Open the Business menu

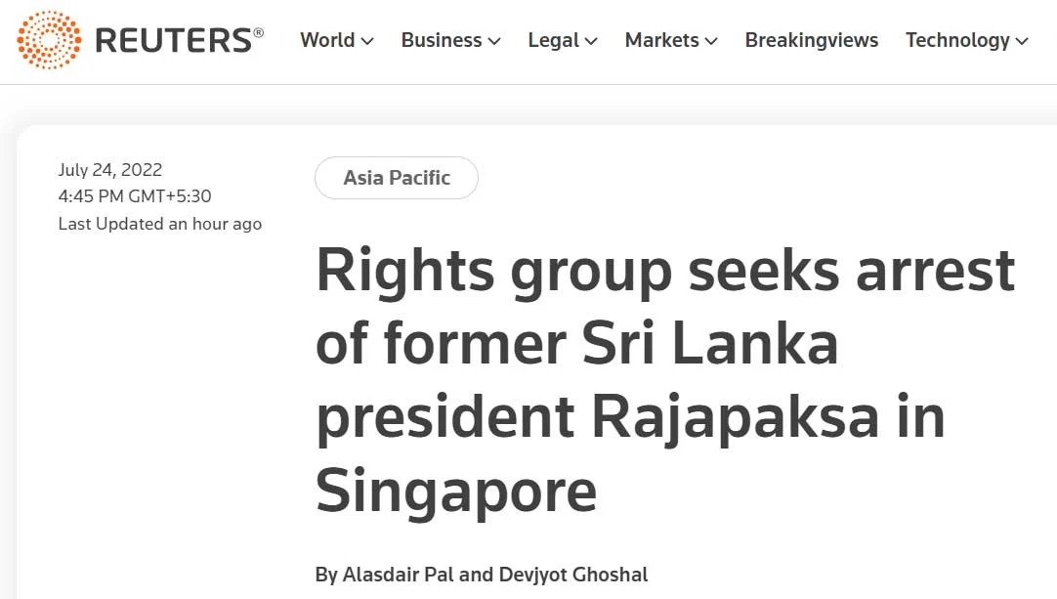pos(442,40)
